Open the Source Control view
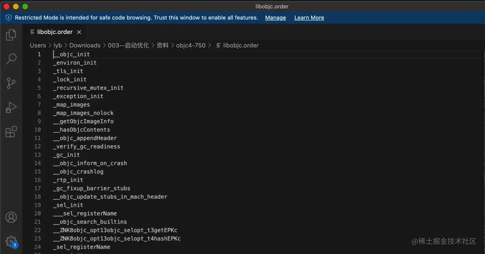The width and height of the screenshot is (485, 254). click(11, 83)
